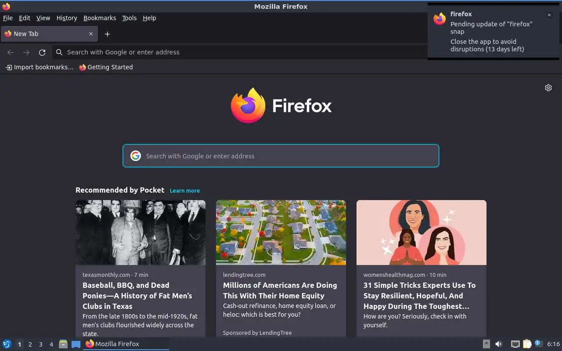
Task: Click the back navigation arrow
Action: pos(11,52)
